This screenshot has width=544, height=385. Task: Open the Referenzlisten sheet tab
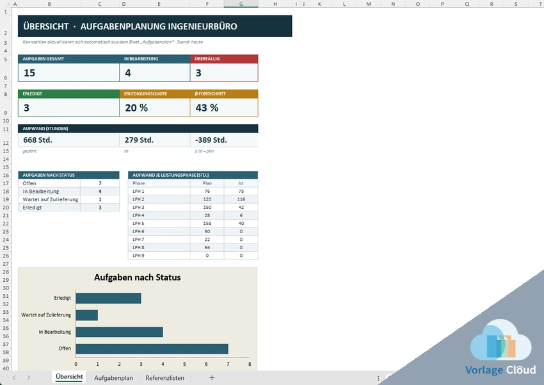pos(164,378)
